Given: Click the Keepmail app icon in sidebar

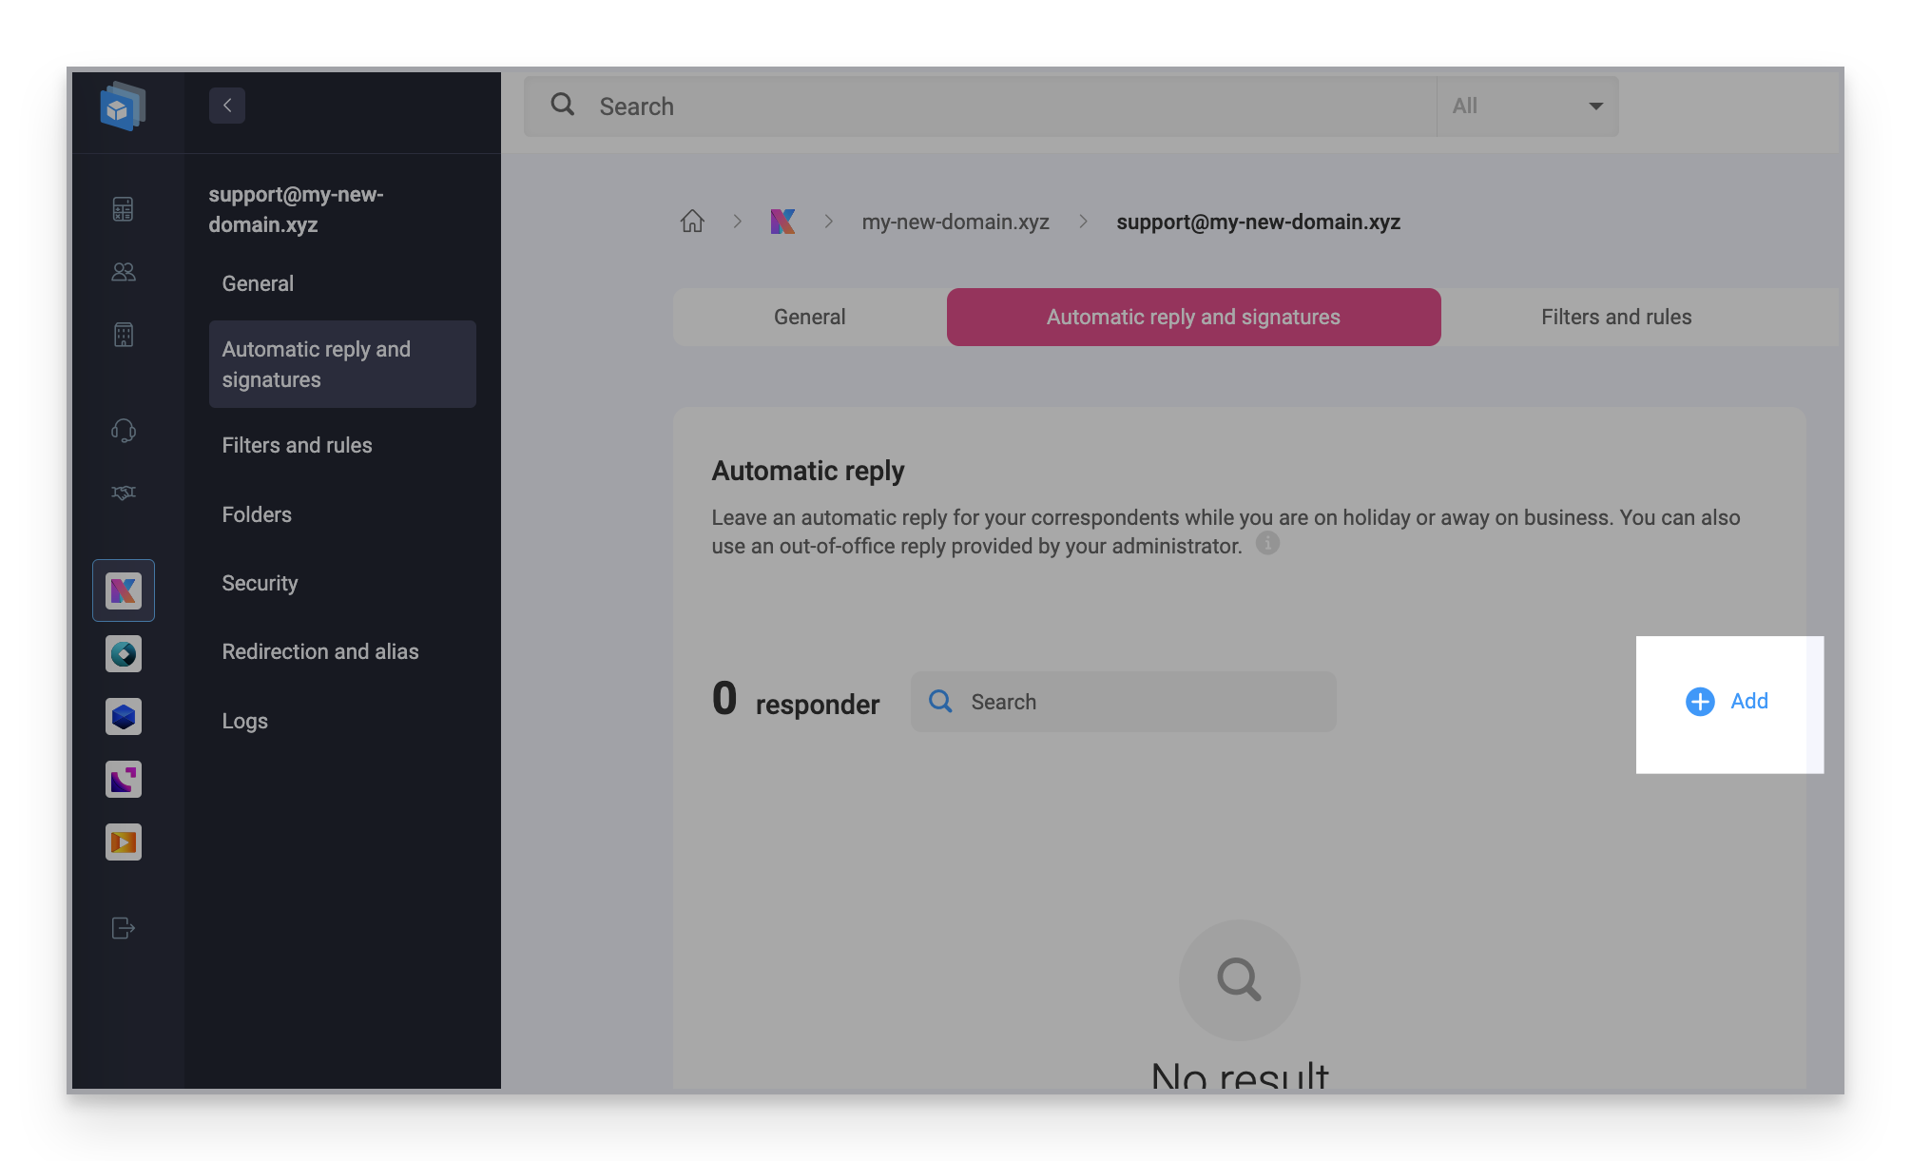Looking at the screenshot, I should 123,590.
